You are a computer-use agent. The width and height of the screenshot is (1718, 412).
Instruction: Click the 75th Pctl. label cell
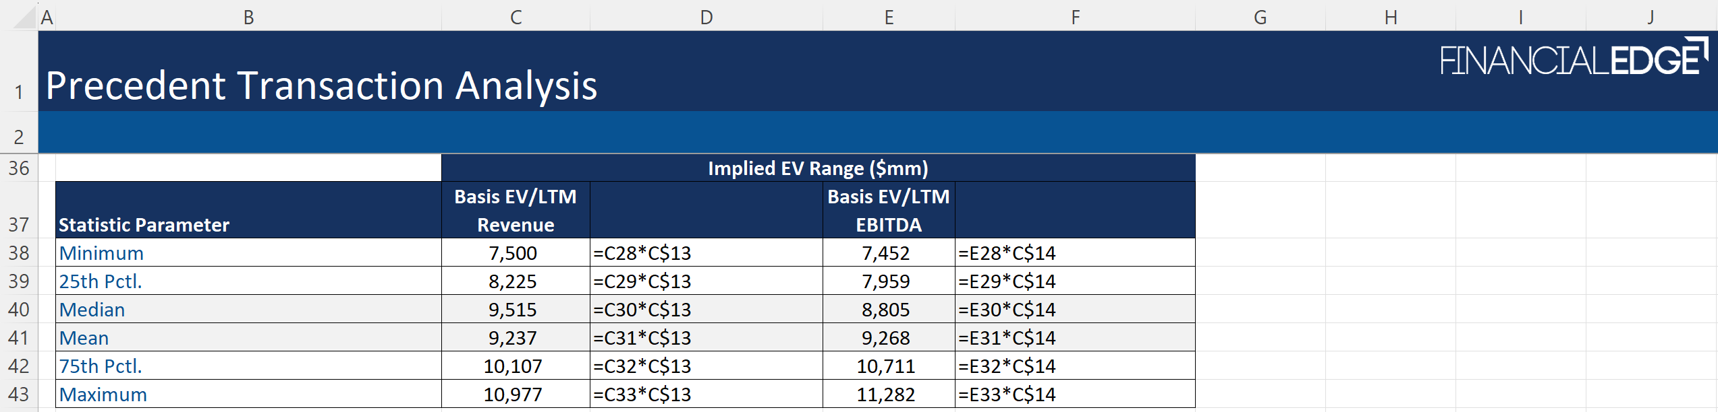(x=101, y=366)
